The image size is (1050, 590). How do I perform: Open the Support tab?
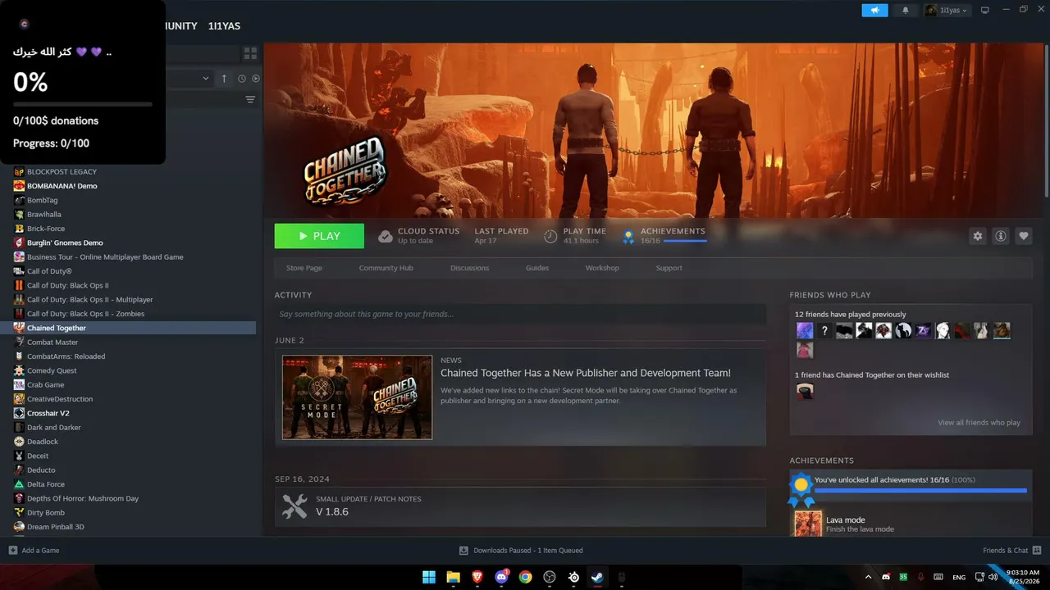[x=669, y=268]
